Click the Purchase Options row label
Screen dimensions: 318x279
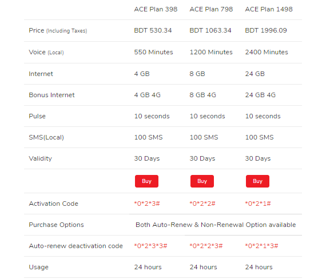tap(56, 225)
